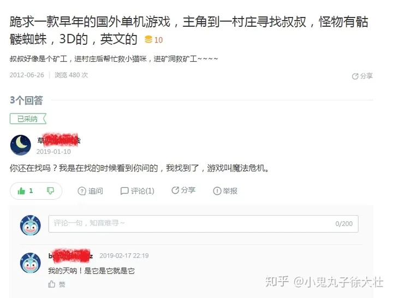Click the commenter's blue rabbit avatar
Screen dimensions: 393x298
coord(31,263)
